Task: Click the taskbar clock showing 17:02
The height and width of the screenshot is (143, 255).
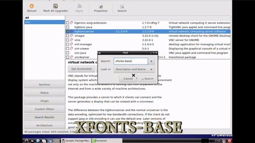Action: click(218, 141)
